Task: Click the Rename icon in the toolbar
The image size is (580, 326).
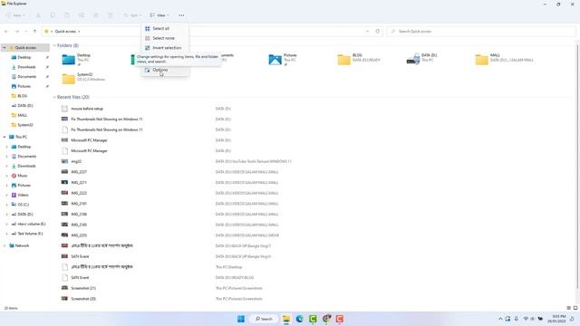Action: [82, 15]
